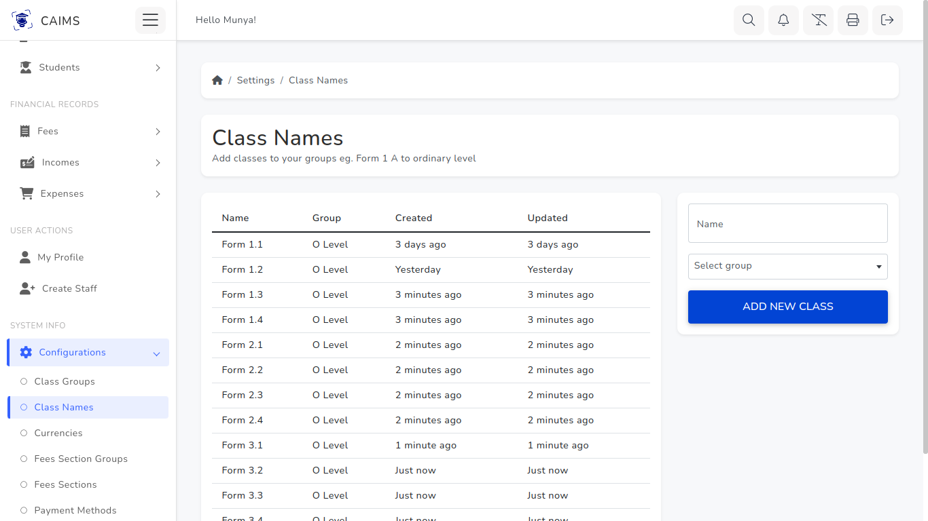Click the Create Staff add-user icon

pyautogui.click(x=27, y=288)
